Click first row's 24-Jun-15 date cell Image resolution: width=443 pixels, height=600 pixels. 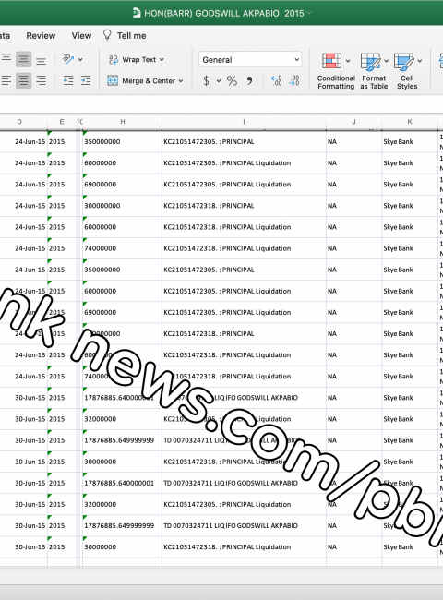click(24, 141)
